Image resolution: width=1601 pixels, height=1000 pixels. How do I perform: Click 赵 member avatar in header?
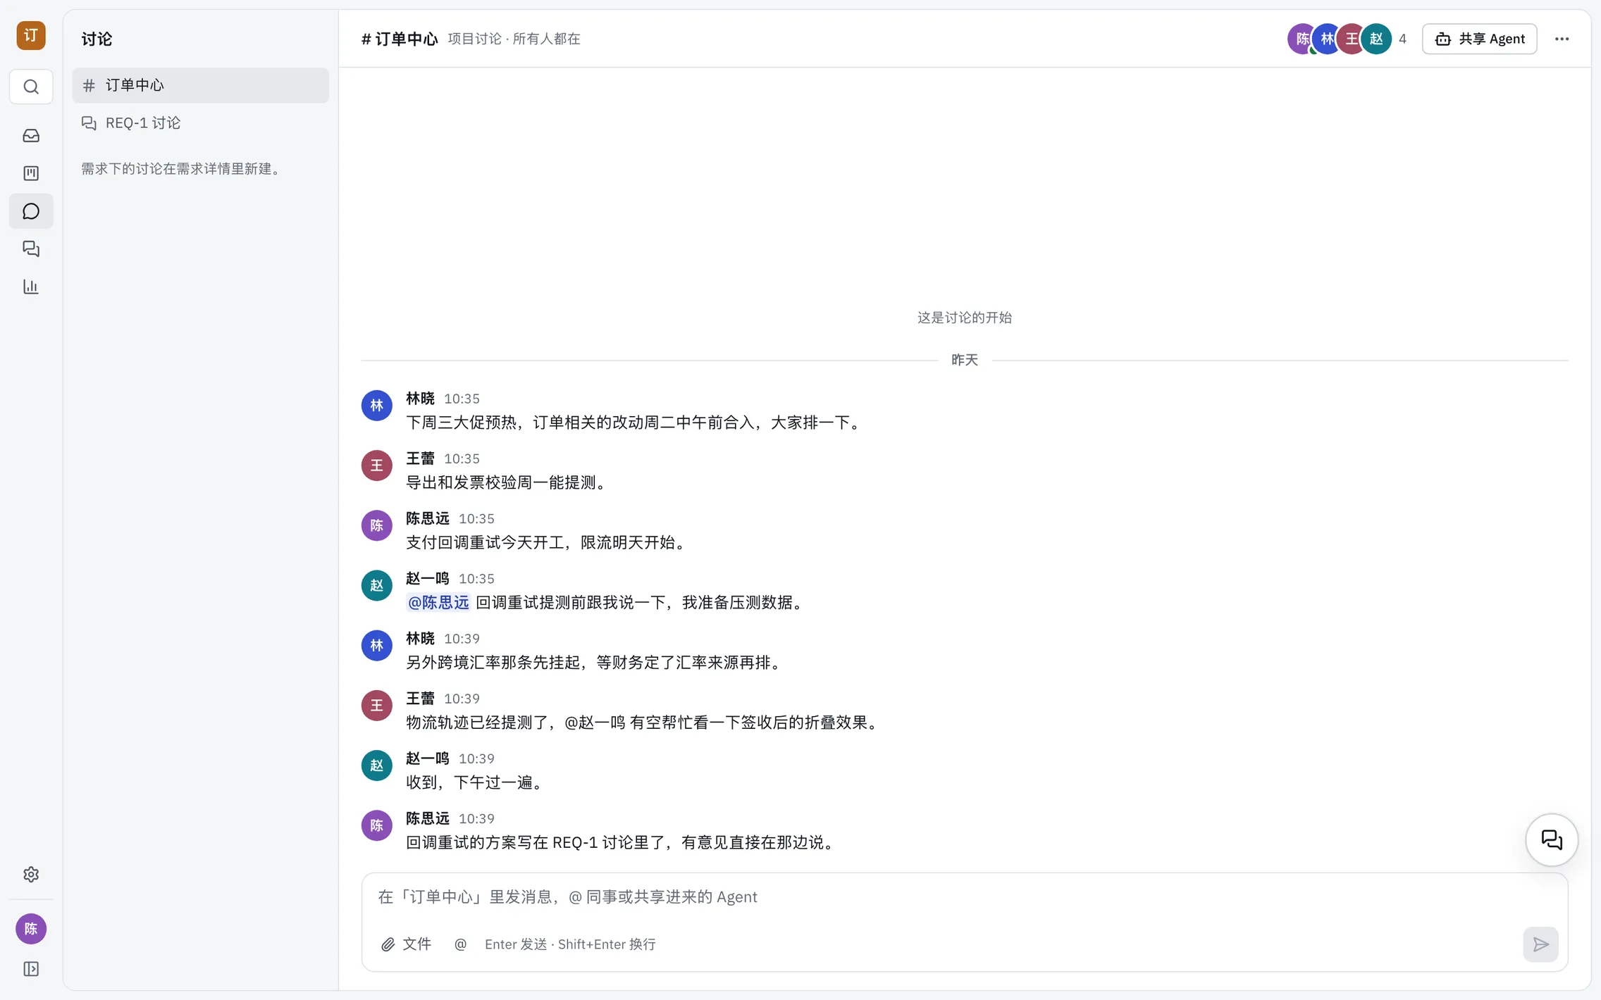pos(1376,39)
